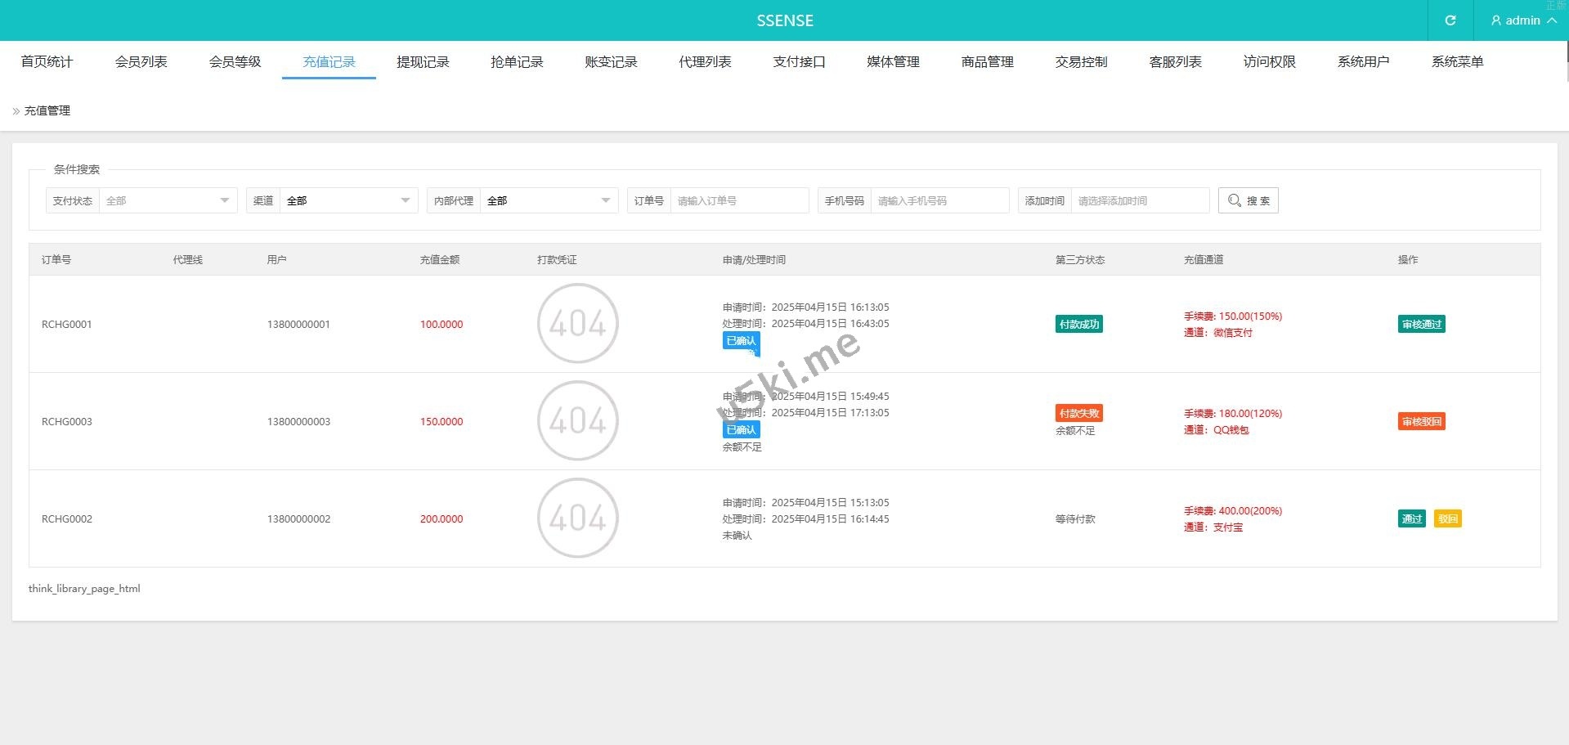Go to the 系统菜单 tab
Image resolution: width=1569 pixels, height=745 pixels.
1457,62
